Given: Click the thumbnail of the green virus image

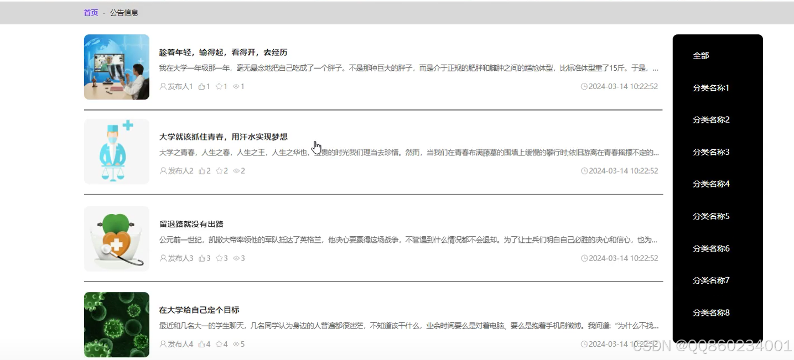Looking at the screenshot, I should (x=116, y=325).
